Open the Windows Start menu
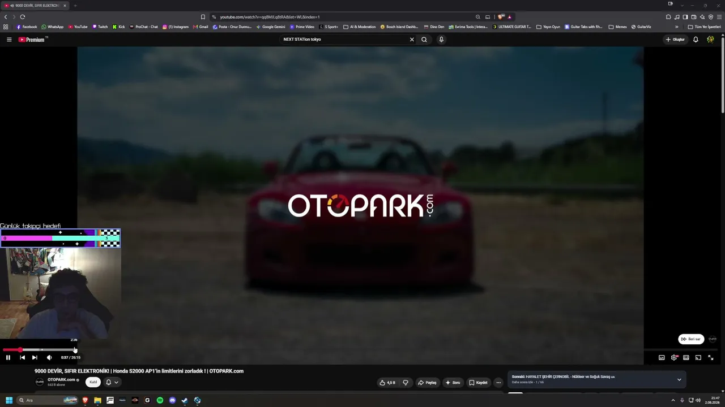Screen dimensions: 725x407 pos(9,400)
